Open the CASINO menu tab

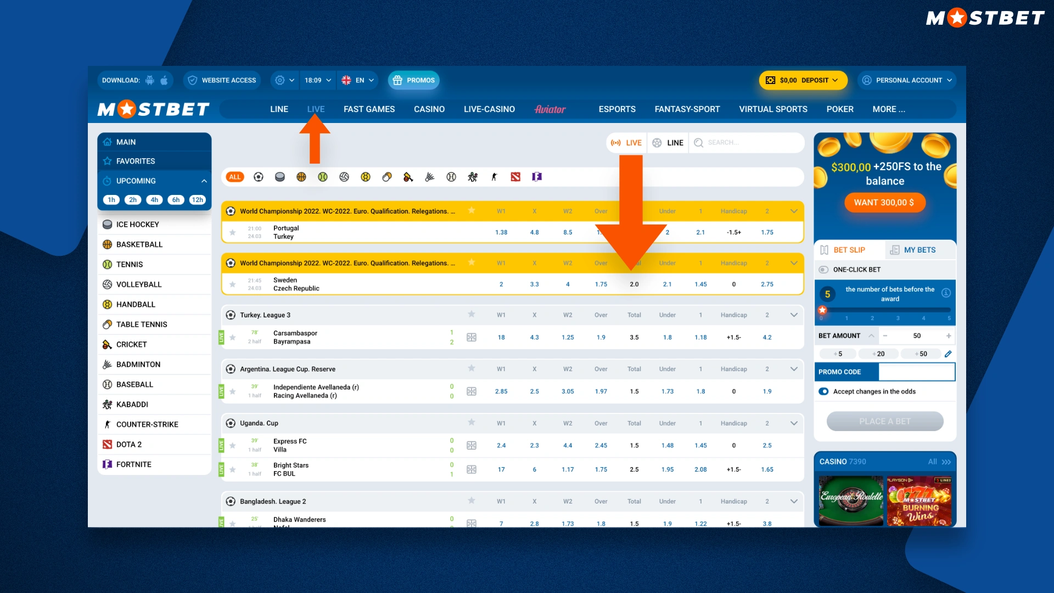coord(428,109)
